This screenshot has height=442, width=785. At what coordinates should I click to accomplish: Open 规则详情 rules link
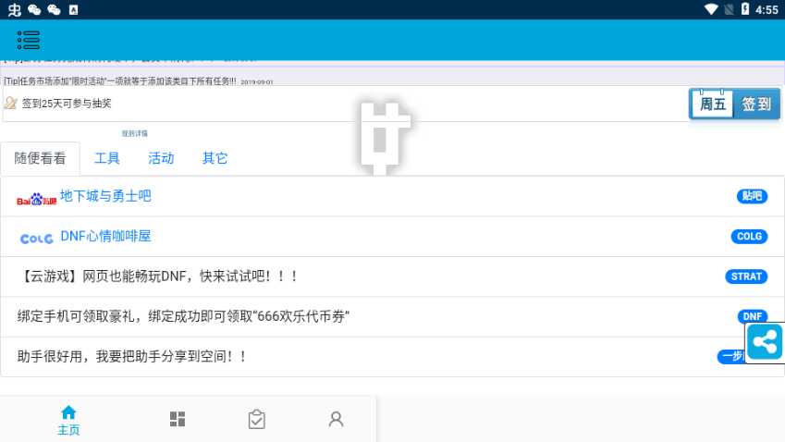point(135,134)
